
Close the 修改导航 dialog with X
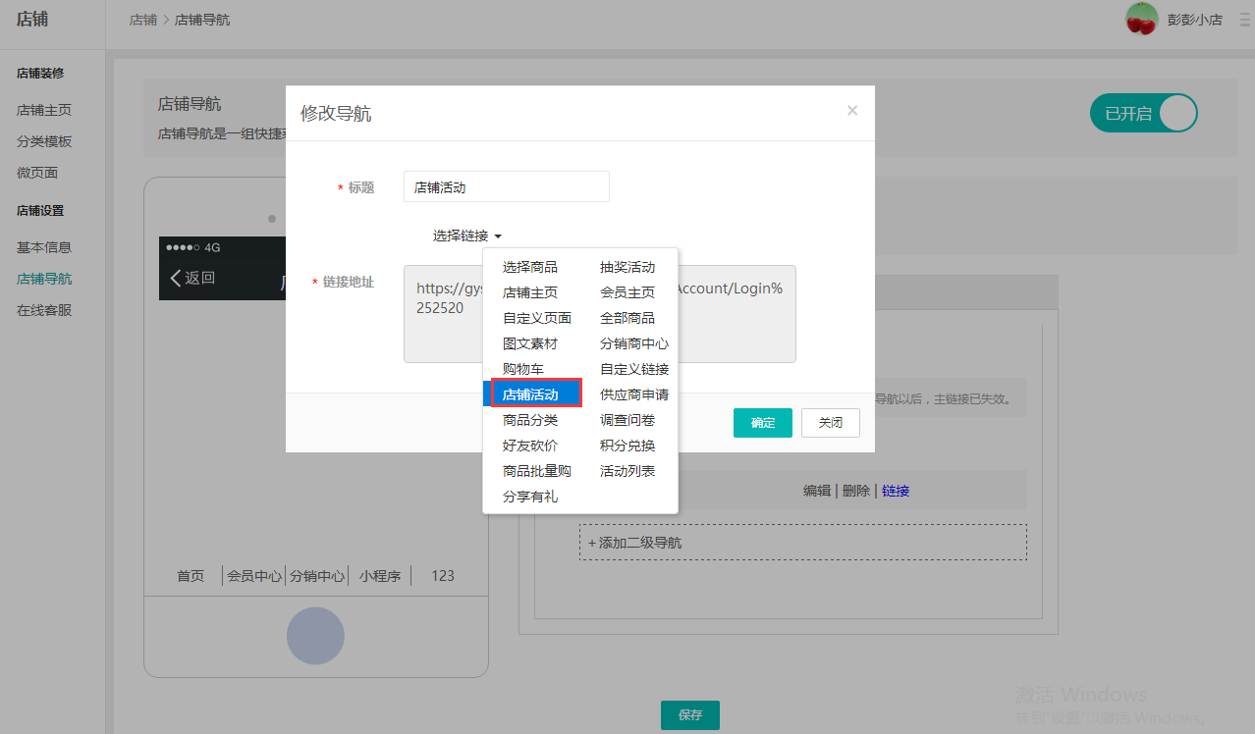(x=852, y=111)
